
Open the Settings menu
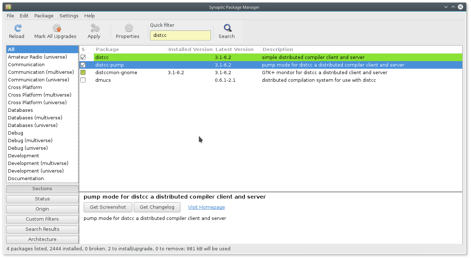pyautogui.click(x=69, y=16)
